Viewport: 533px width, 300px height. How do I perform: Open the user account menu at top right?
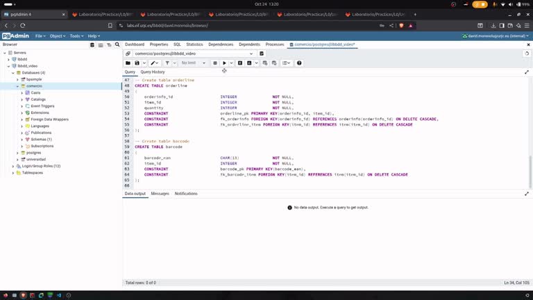pos(496,36)
